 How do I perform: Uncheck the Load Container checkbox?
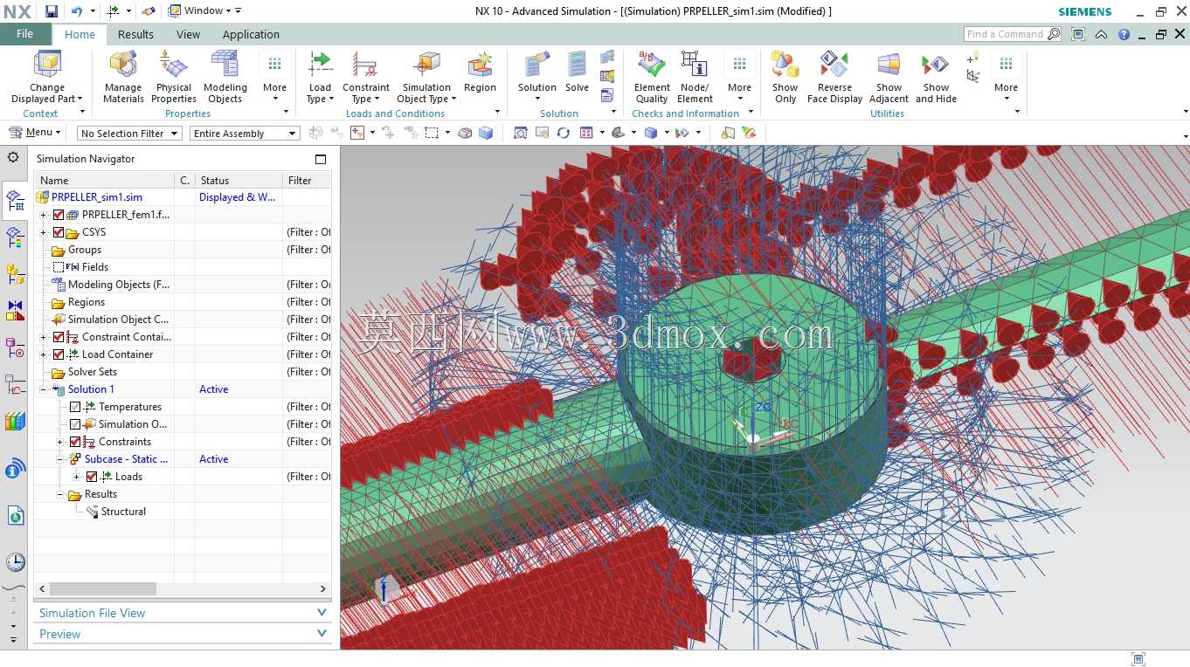pyautogui.click(x=59, y=354)
